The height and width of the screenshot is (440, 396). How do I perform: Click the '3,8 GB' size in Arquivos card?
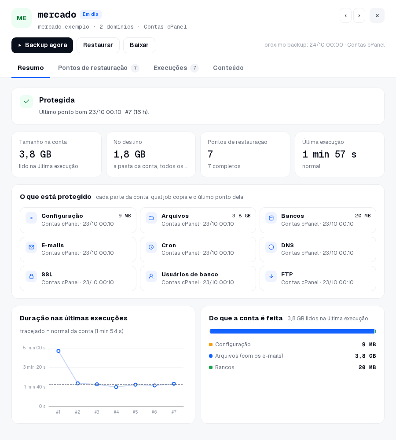(x=242, y=216)
